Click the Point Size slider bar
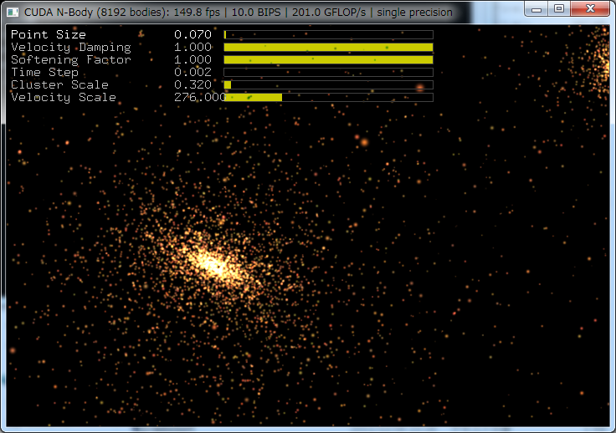The width and height of the screenshot is (616, 433). coord(328,35)
